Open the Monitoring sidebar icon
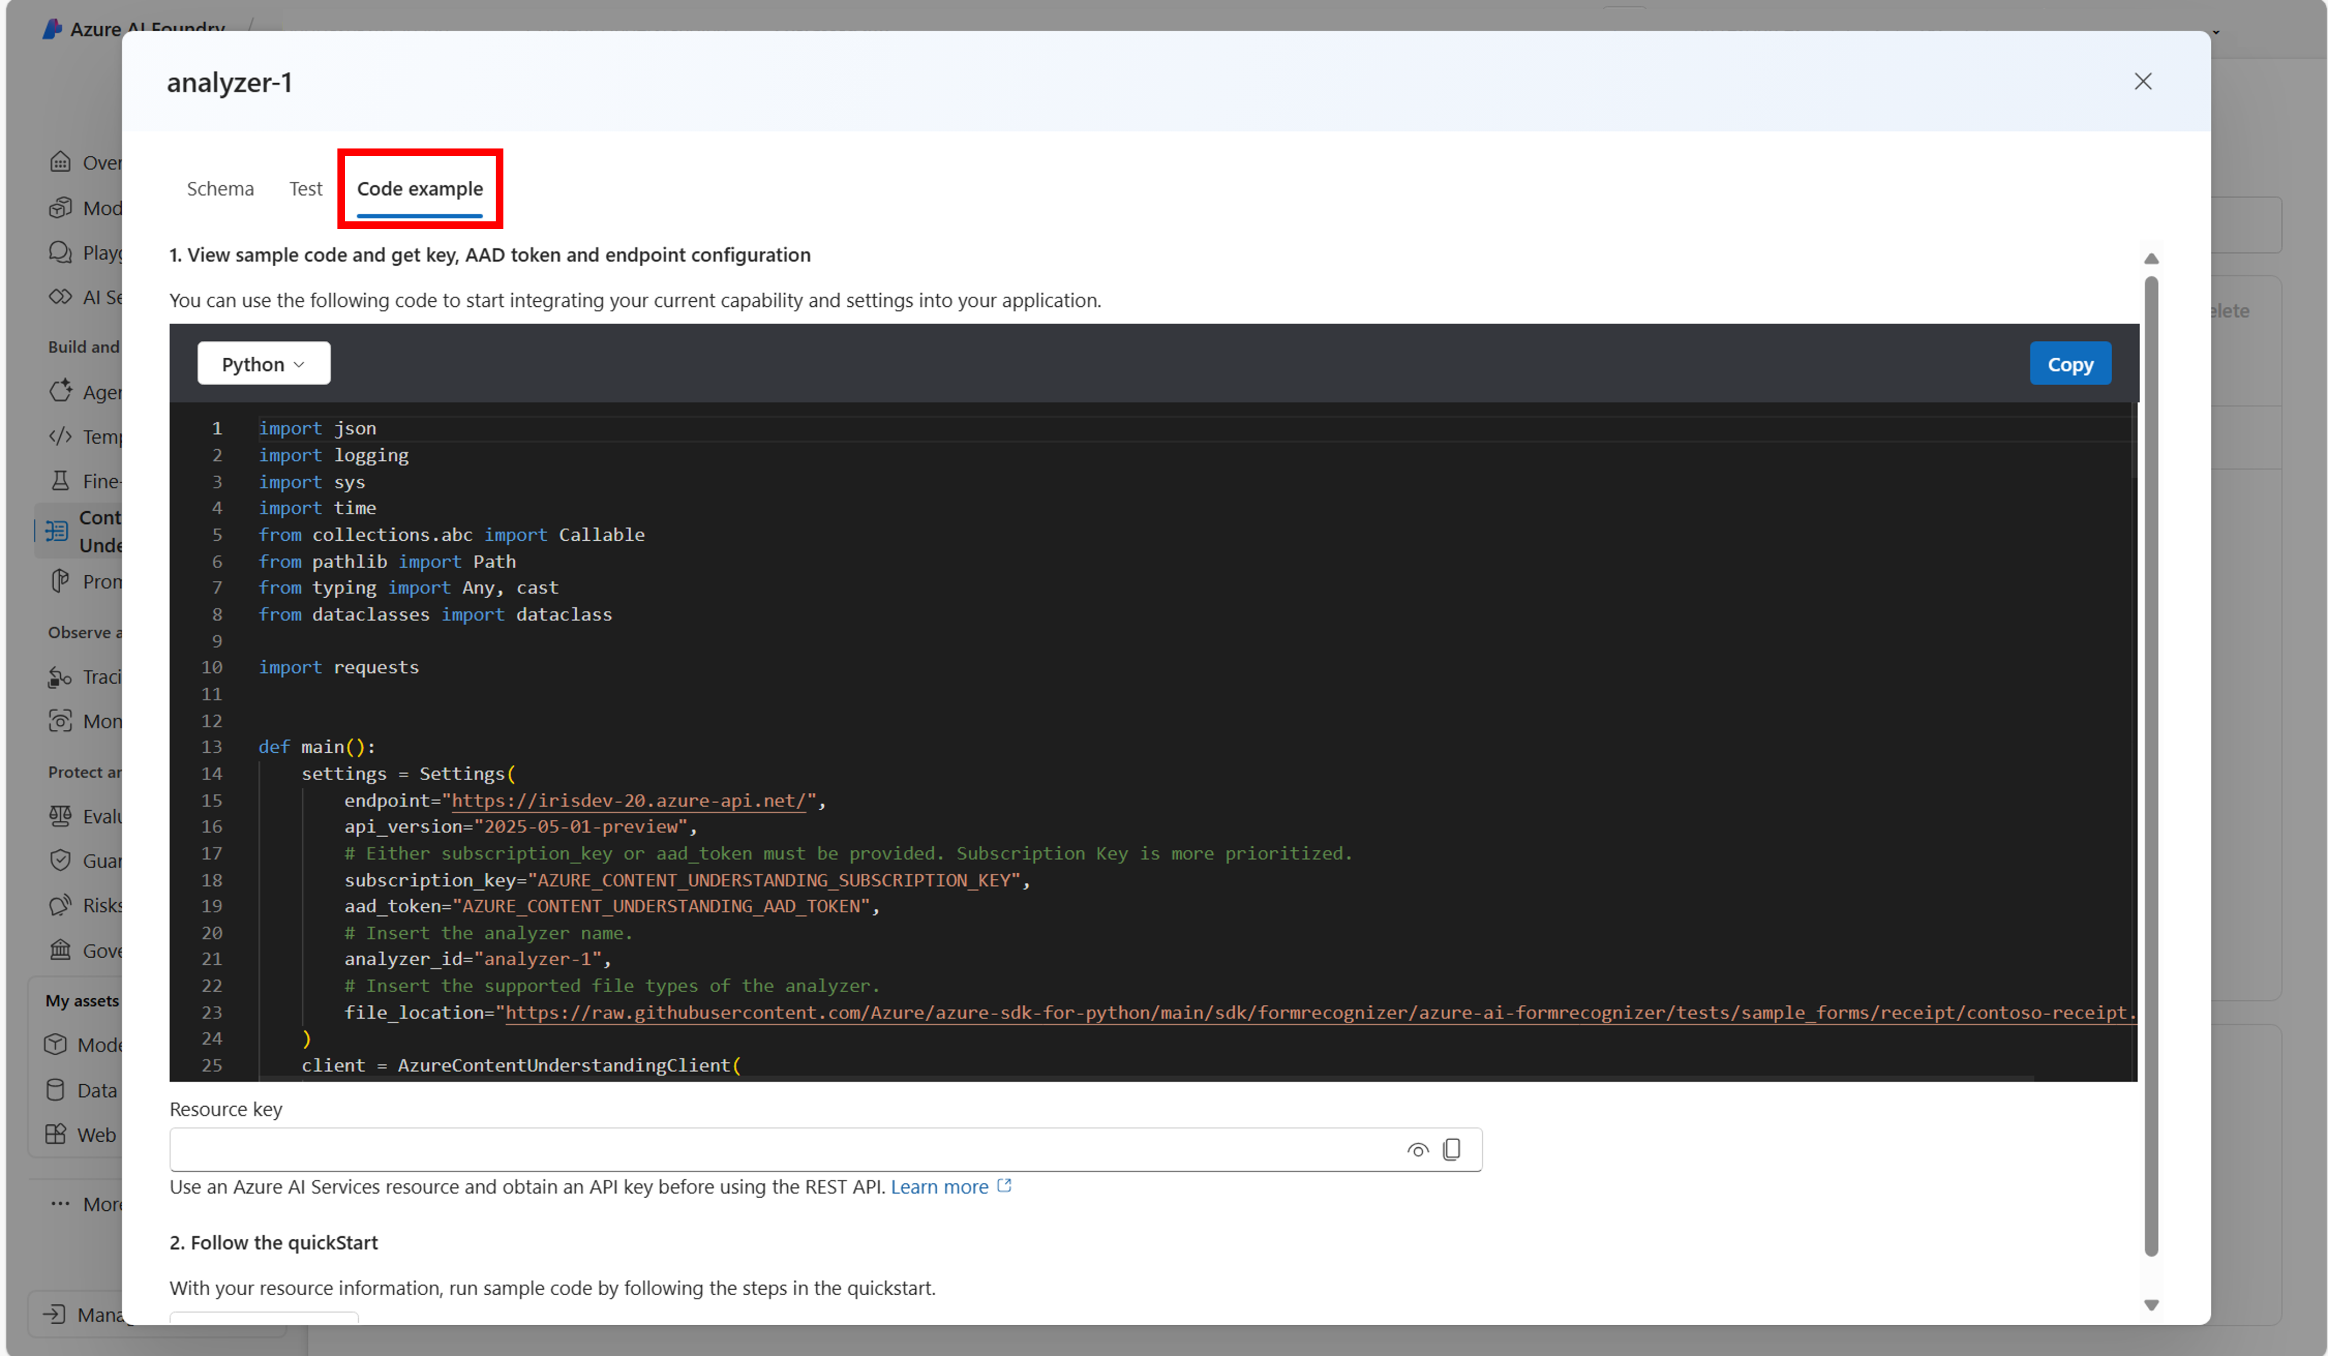Viewport: 2328px width, 1356px height. [60, 722]
